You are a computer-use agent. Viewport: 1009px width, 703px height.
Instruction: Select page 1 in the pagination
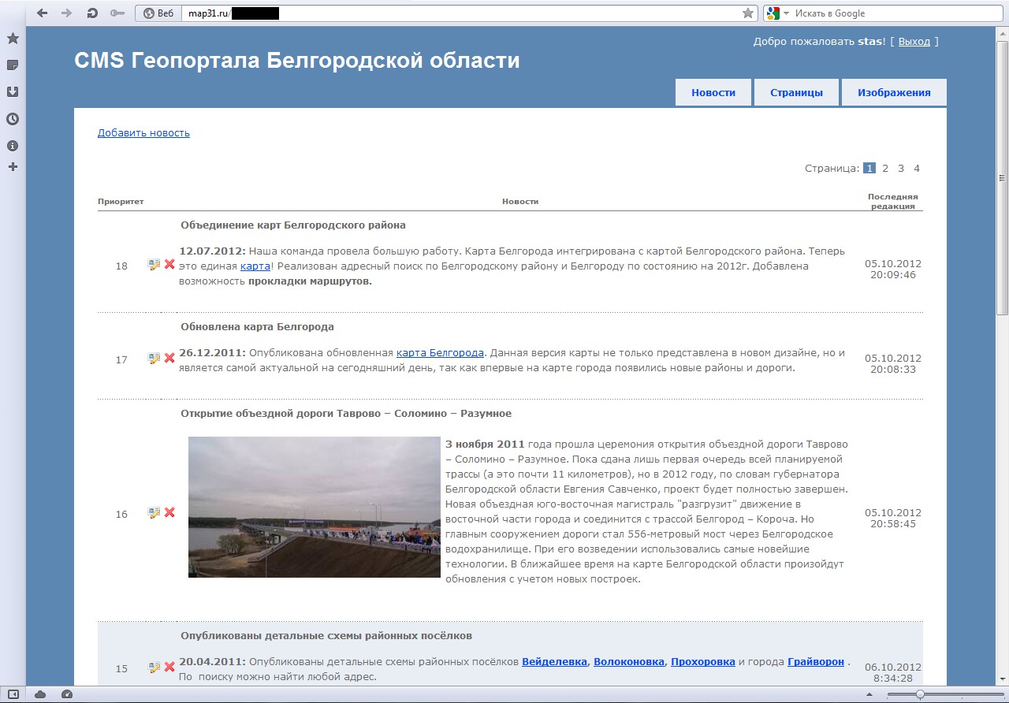(869, 168)
